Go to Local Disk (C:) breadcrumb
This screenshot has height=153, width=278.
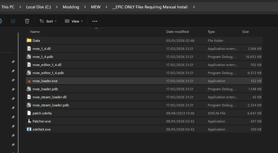(x=38, y=7)
